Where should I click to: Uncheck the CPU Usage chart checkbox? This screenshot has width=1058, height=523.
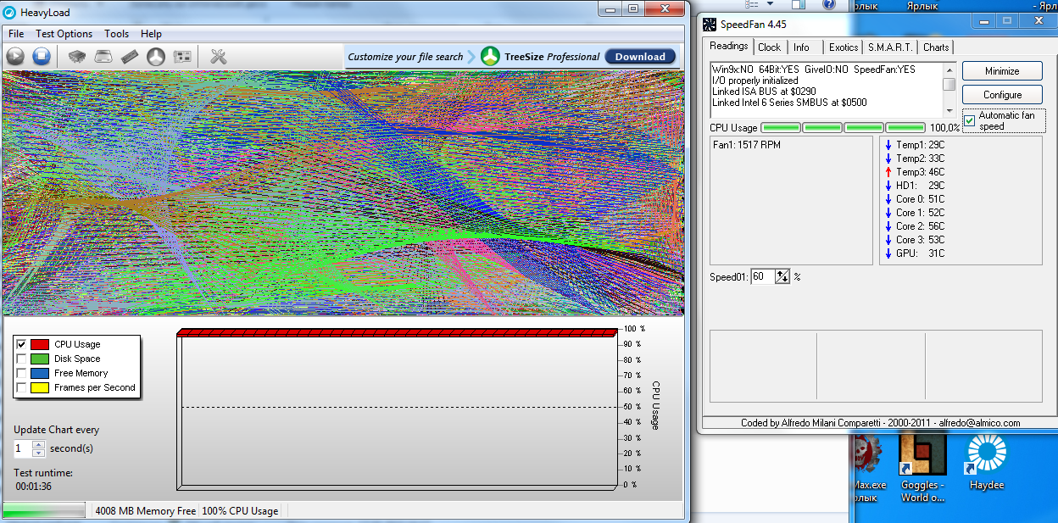pyautogui.click(x=21, y=344)
